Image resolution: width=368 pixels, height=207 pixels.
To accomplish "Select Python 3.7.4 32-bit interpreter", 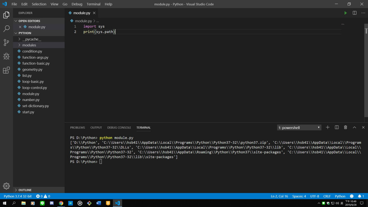I will tap(18, 196).
